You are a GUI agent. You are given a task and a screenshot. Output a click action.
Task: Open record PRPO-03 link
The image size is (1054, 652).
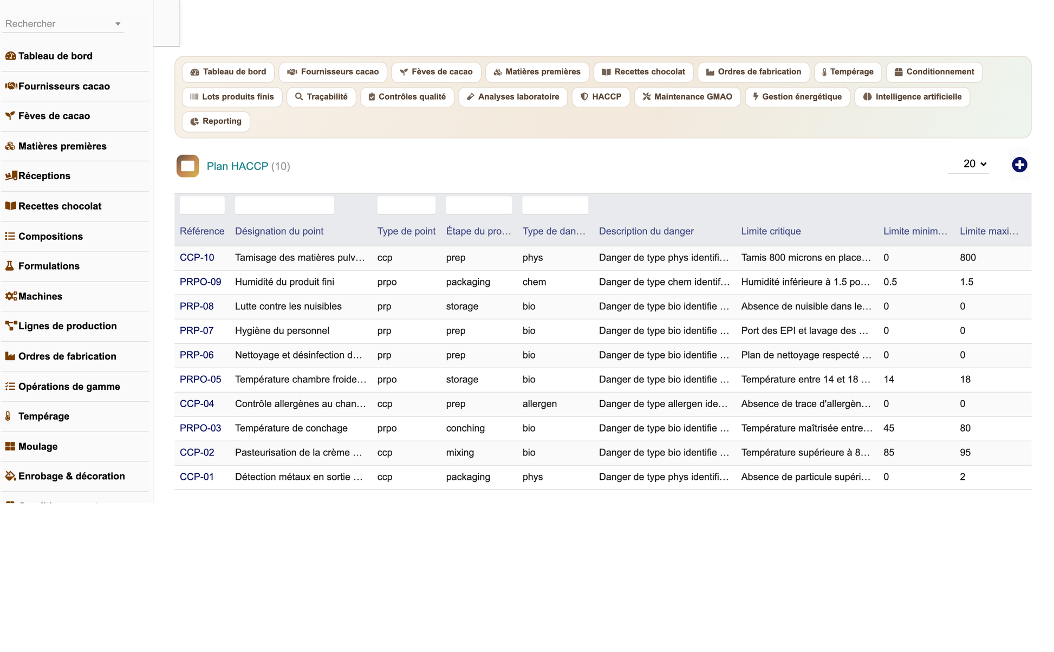[200, 428]
